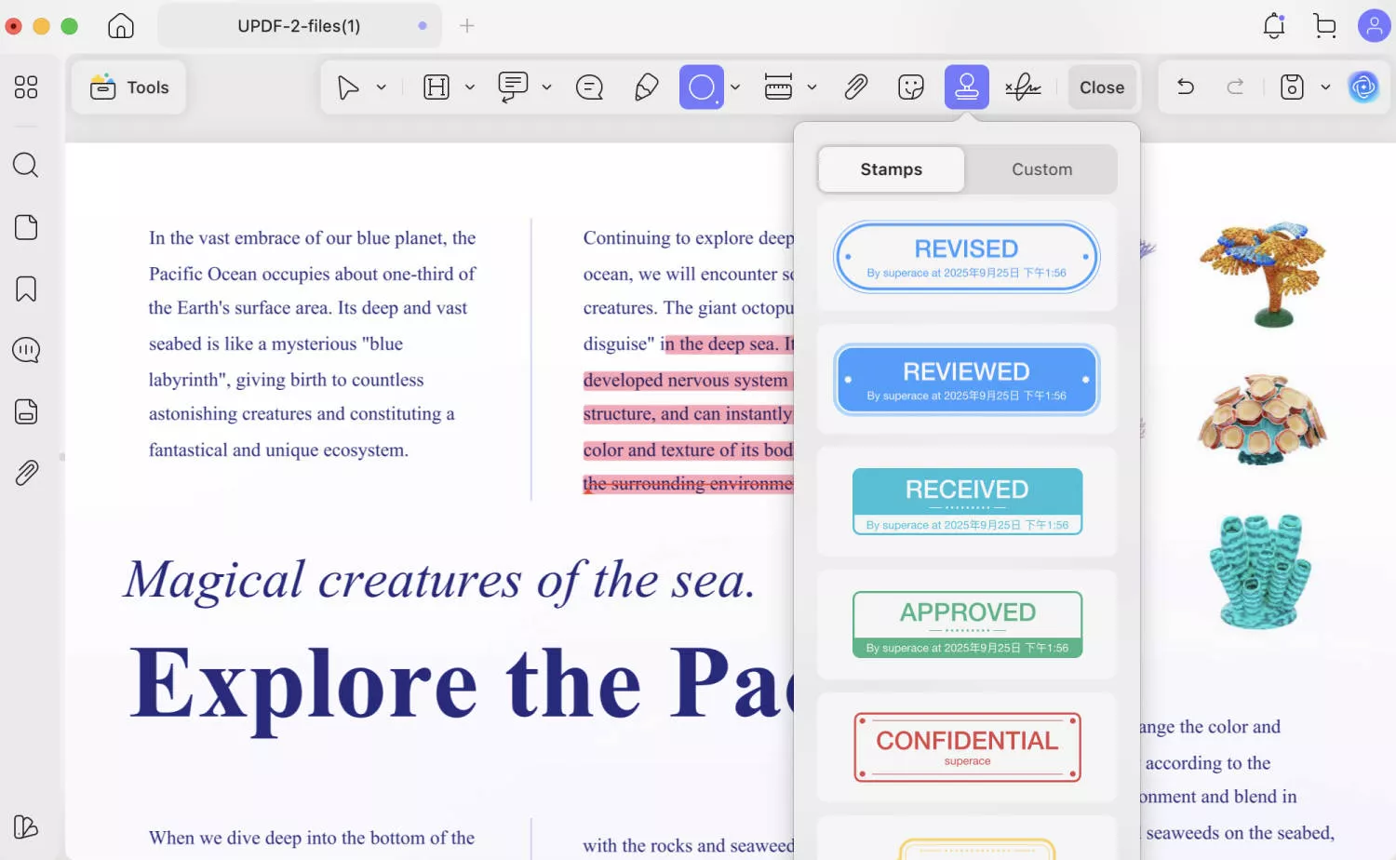Open the Highlighter tool
Image resolution: width=1396 pixels, height=860 pixels.
pyautogui.click(x=647, y=87)
